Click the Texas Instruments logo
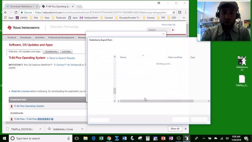Viewport: 252px width, 142px height. pyautogui.click(x=23, y=28)
